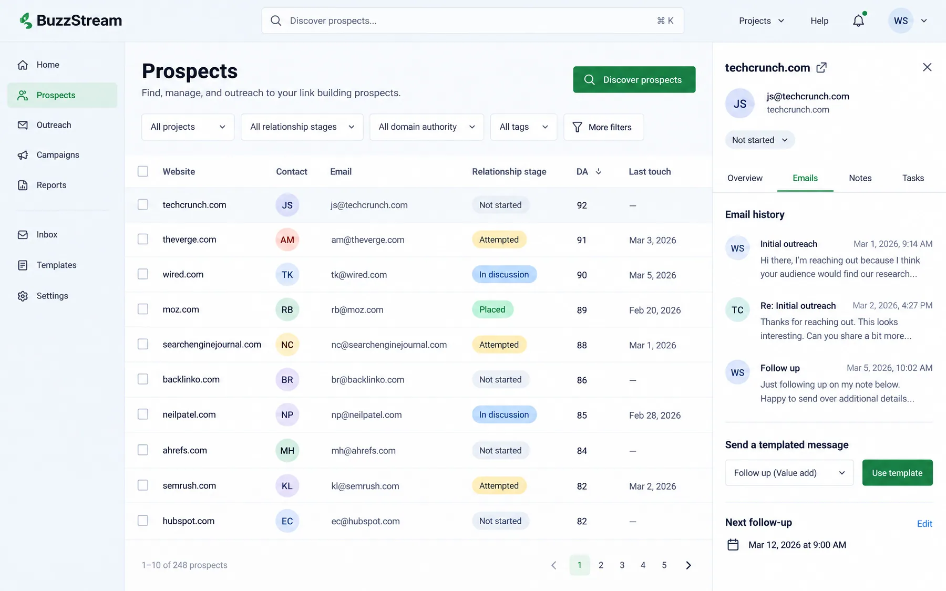Check the backlinko.com row checkbox

click(x=143, y=379)
